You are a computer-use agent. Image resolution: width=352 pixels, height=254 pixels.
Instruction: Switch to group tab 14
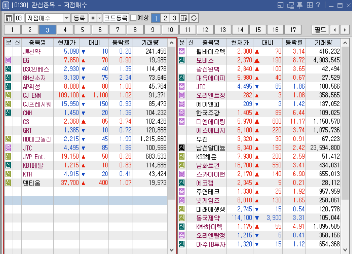point(240,30)
